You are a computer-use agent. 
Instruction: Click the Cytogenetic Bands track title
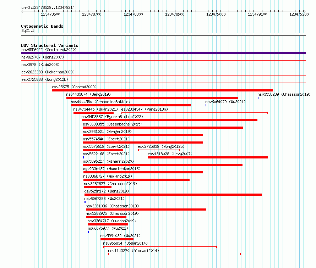click(42, 26)
